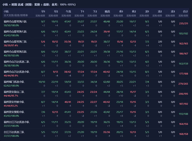This screenshot has width=192, height=141.
Task: Select the 福州仓山爱琴海五队 team name
Action: click(x=15, y=52)
